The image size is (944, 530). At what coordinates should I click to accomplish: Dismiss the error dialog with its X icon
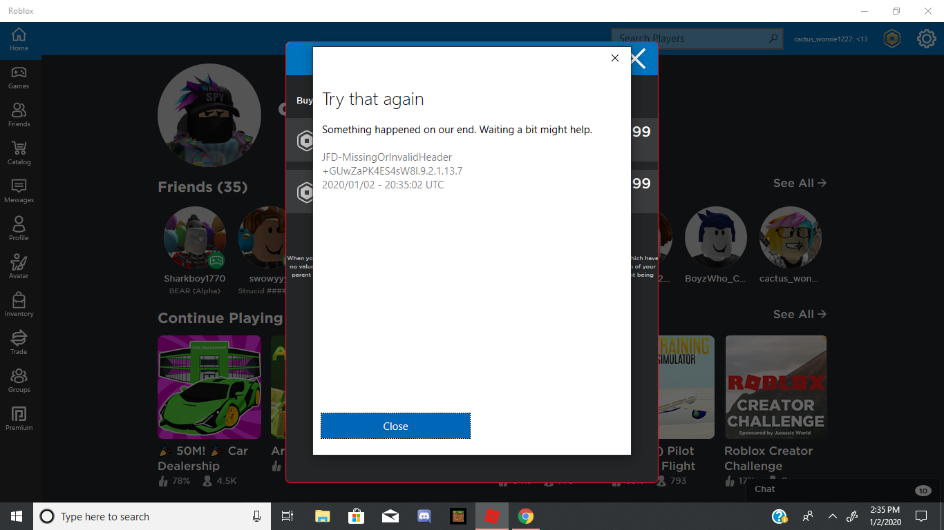[615, 58]
